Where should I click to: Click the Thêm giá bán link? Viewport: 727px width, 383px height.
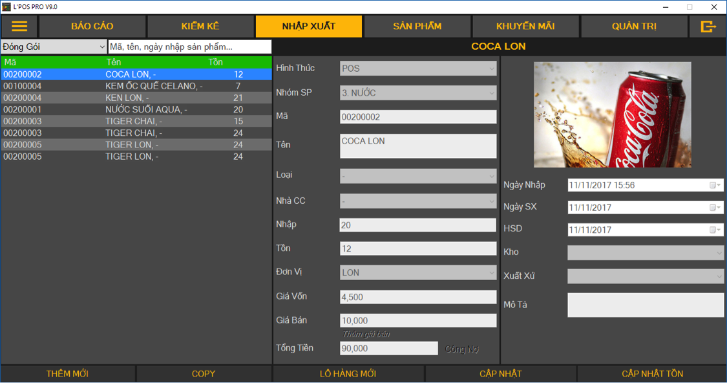point(366,334)
